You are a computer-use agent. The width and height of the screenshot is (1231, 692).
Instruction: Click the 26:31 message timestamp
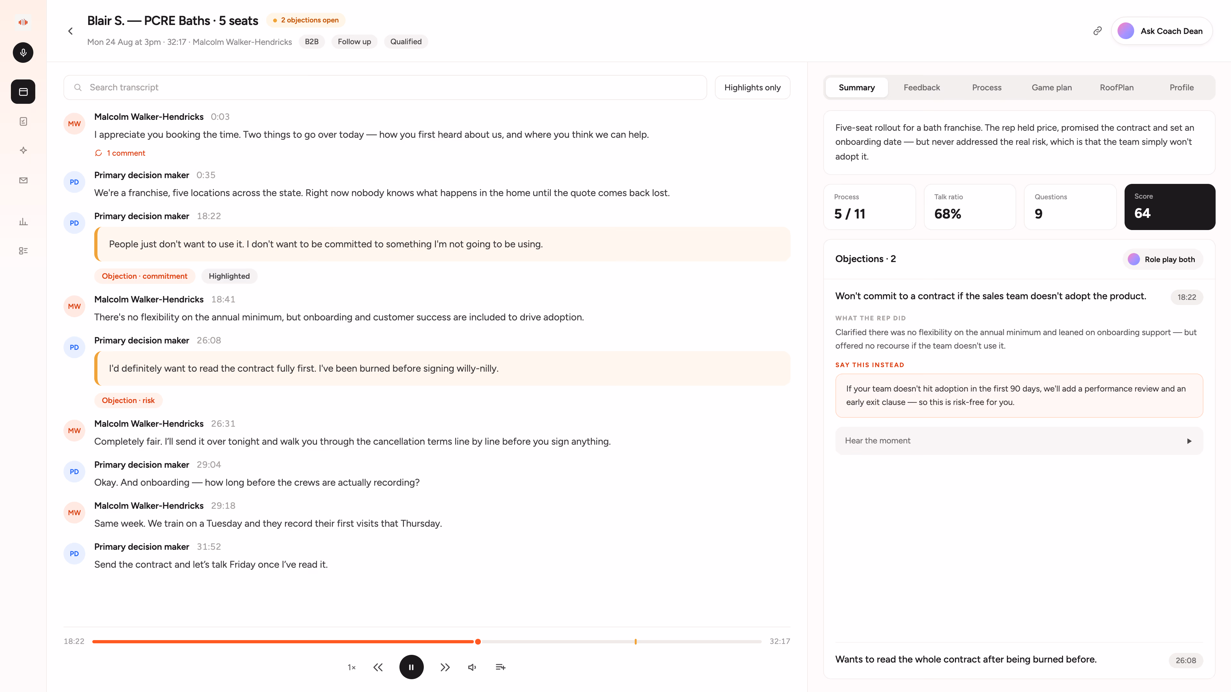pos(223,424)
